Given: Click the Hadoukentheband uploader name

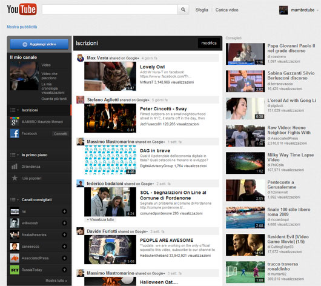Looking at the screenshot, I should coord(155,256).
